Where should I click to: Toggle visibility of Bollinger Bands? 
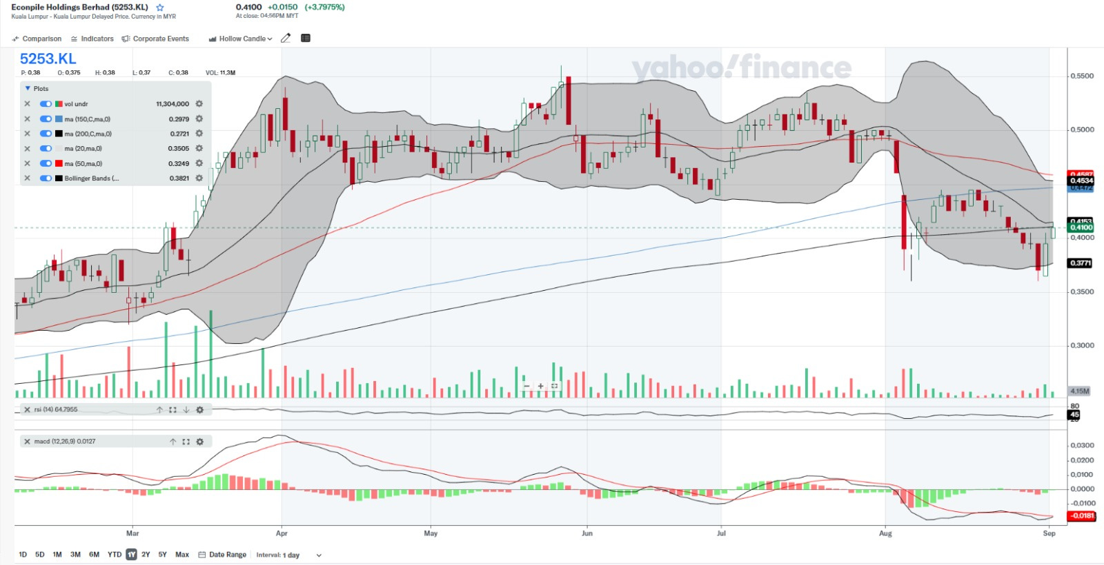tap(46, 178)
